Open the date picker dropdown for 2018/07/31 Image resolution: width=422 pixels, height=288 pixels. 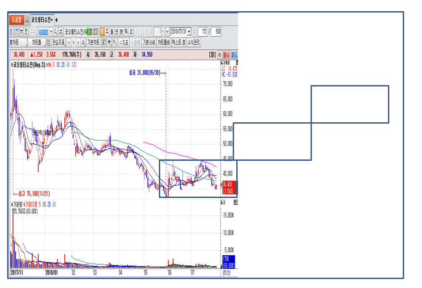[x=189, y=32]
